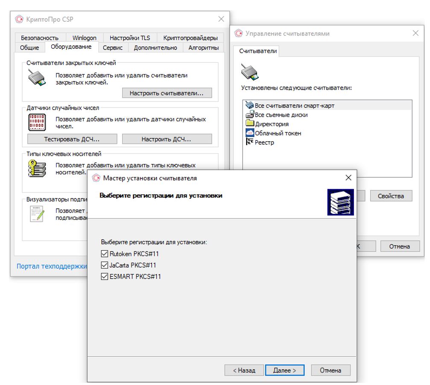Click the Все считыватели смарт-карт icon

(249, 105)
